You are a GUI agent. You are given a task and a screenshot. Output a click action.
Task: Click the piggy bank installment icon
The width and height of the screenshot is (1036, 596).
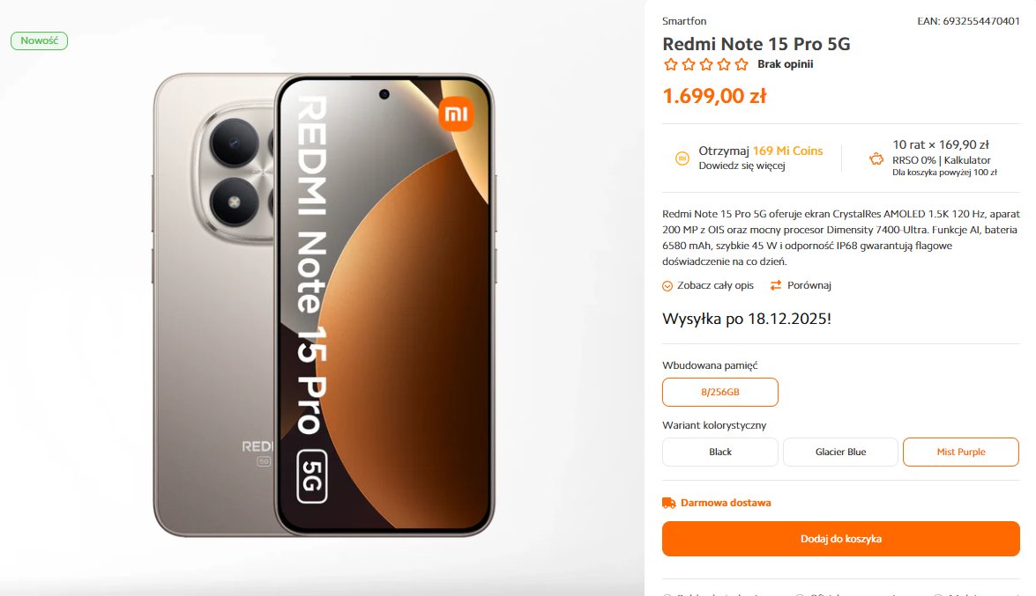tap(876, 158)
